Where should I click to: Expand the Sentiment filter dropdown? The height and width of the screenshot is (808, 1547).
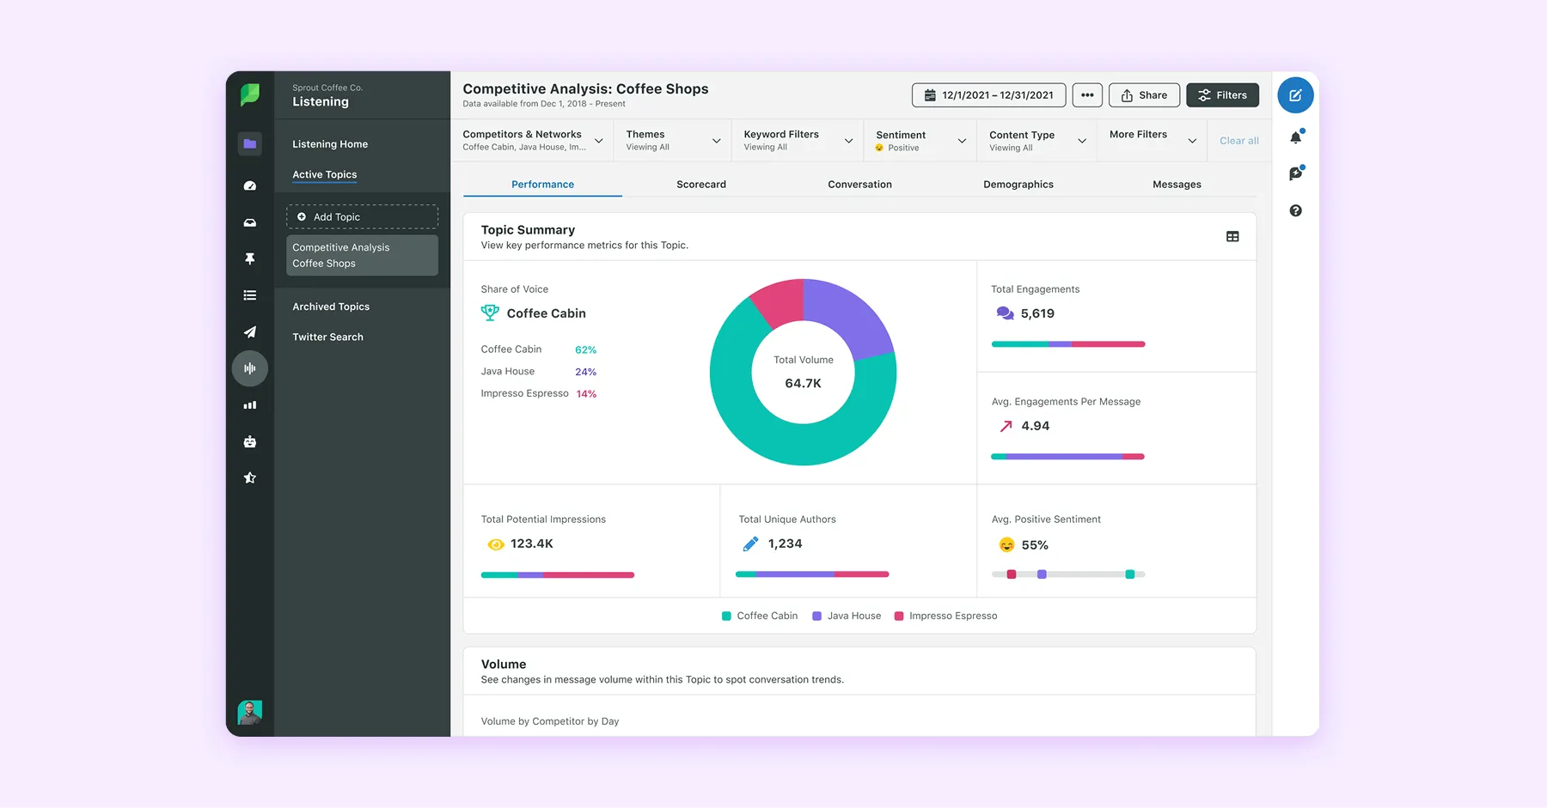[920, 140]
